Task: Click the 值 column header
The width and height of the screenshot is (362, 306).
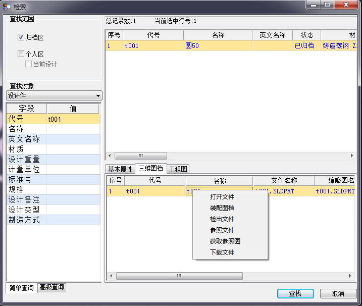Action: [73, 109]
